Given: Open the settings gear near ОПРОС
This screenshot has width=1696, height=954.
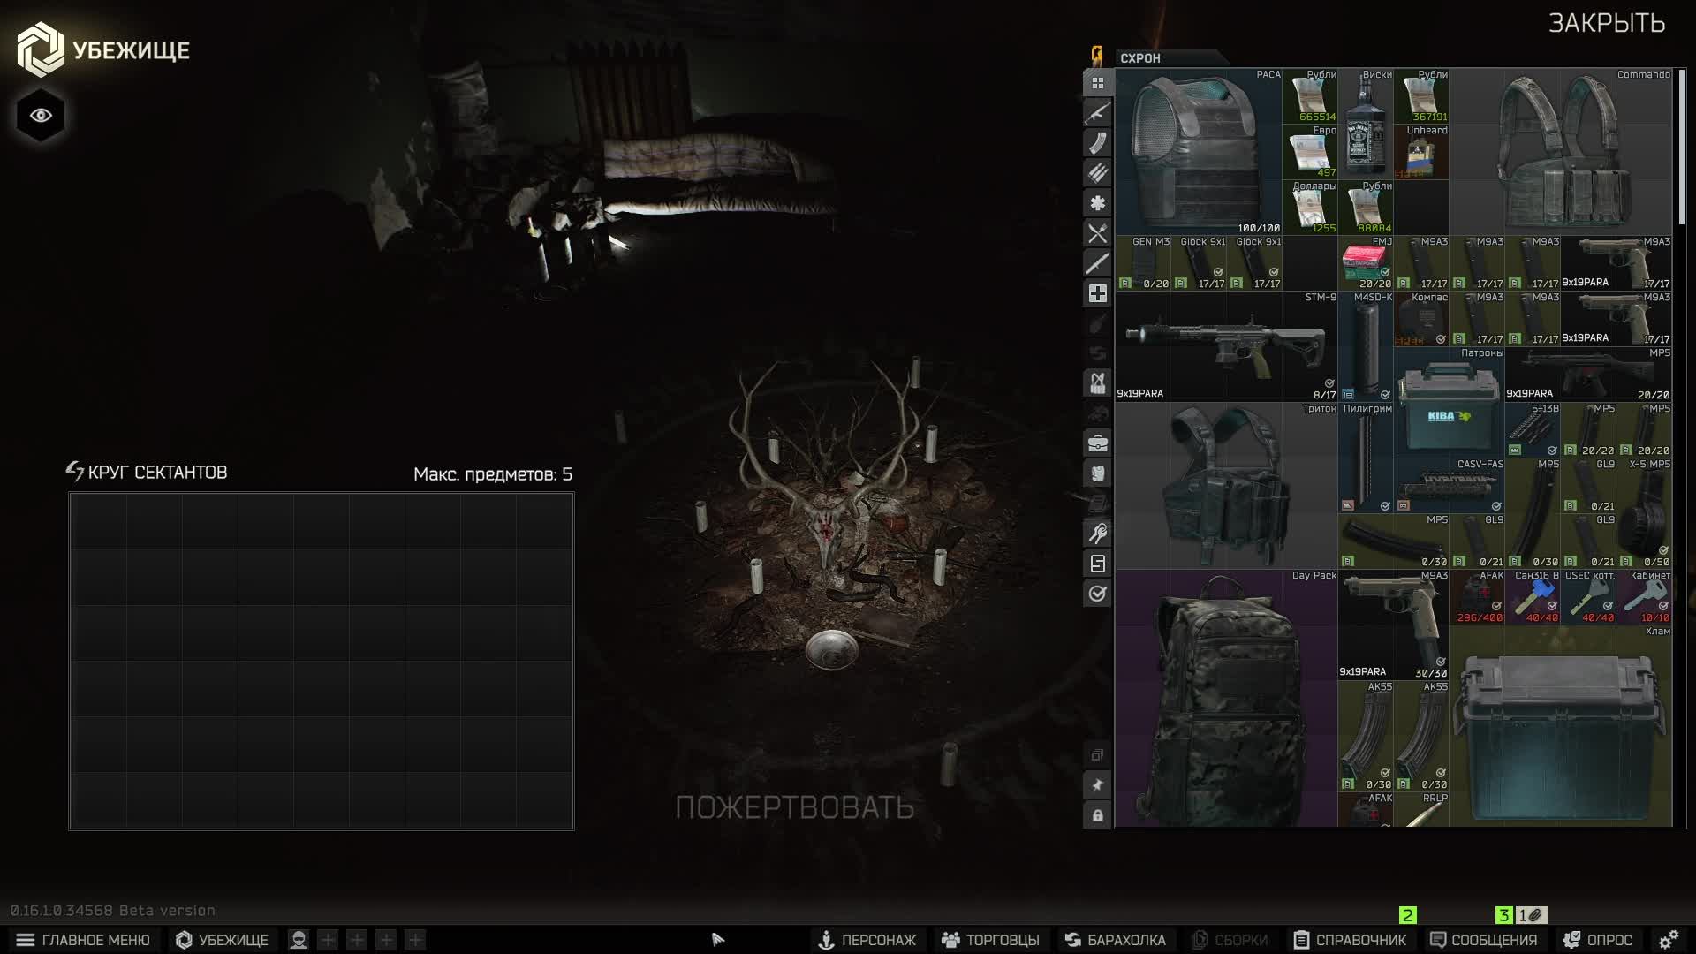Looking at the screenshot, I should click(x=1669, y=940).
